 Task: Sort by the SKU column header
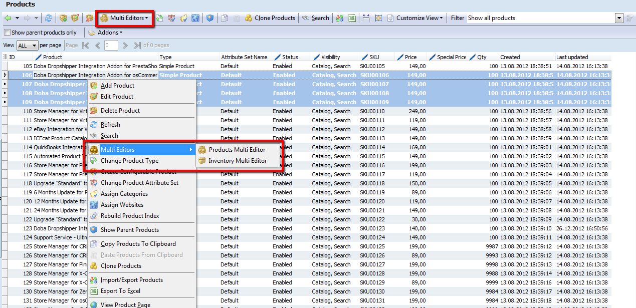376,57
